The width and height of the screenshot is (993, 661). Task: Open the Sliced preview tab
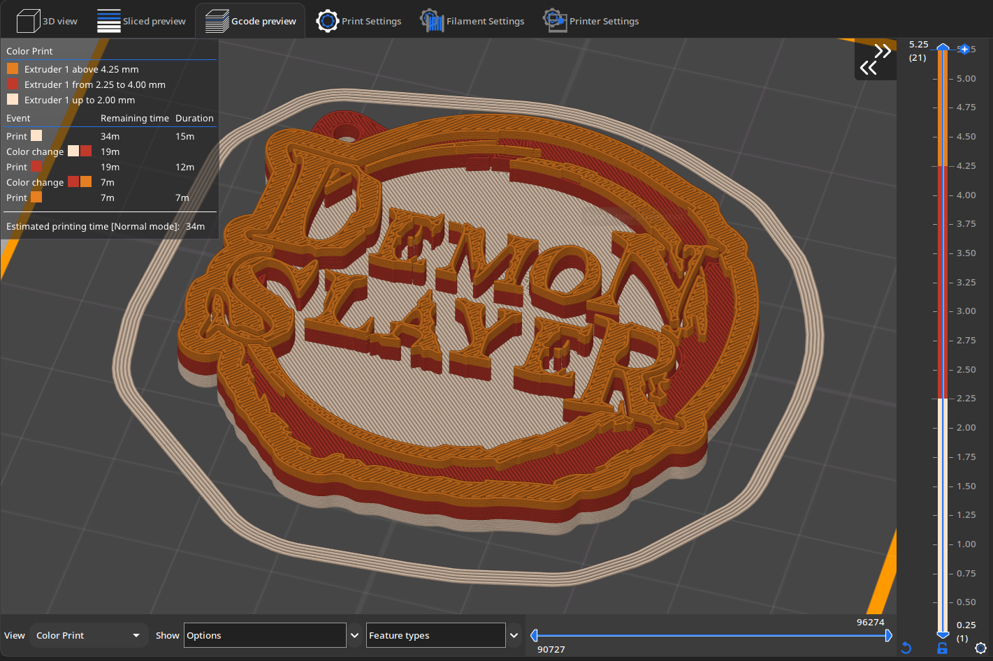141,21
